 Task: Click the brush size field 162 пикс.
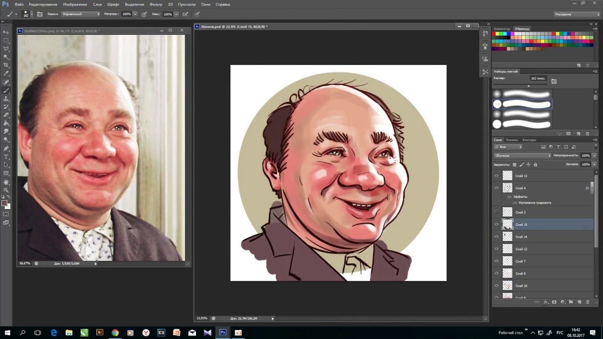(x=538, y=78)
